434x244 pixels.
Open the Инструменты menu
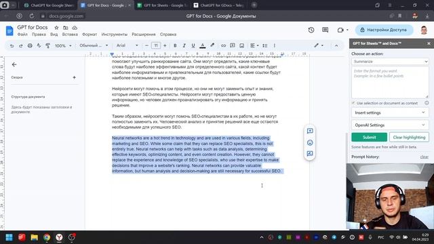115,35
